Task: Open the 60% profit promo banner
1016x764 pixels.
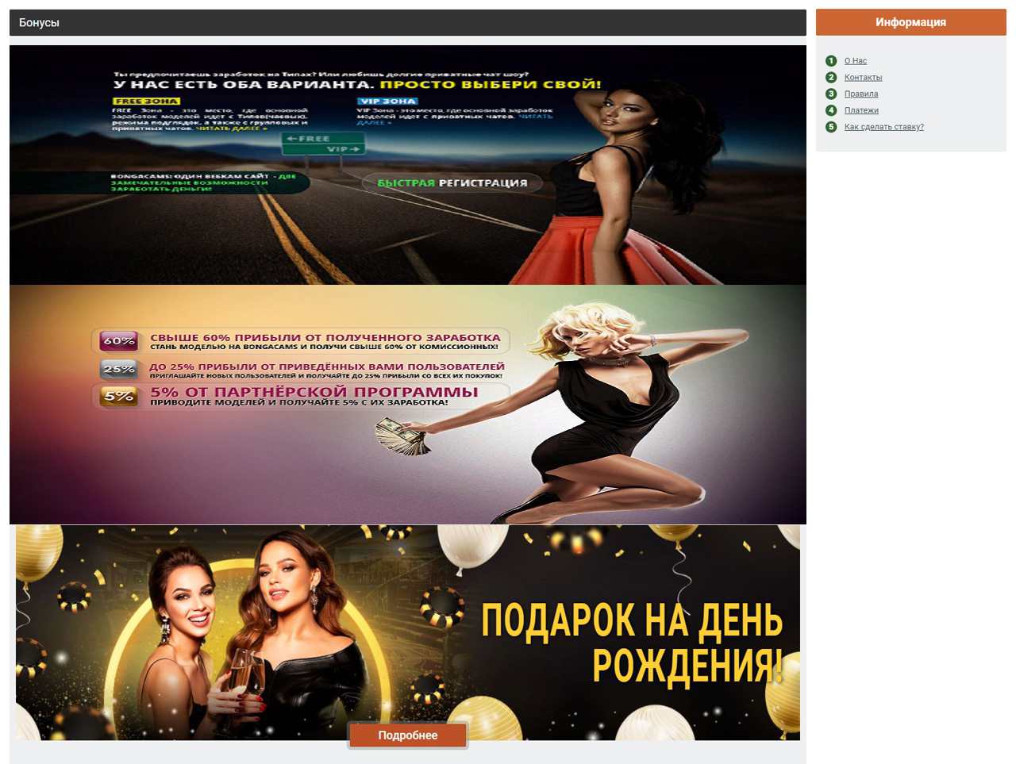Action: pyautogui.click(x=408, y=405)
